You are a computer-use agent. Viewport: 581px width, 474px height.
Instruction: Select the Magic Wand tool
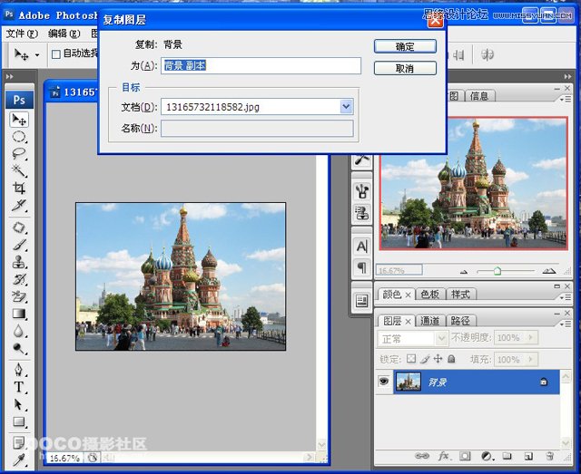(18, 171)
